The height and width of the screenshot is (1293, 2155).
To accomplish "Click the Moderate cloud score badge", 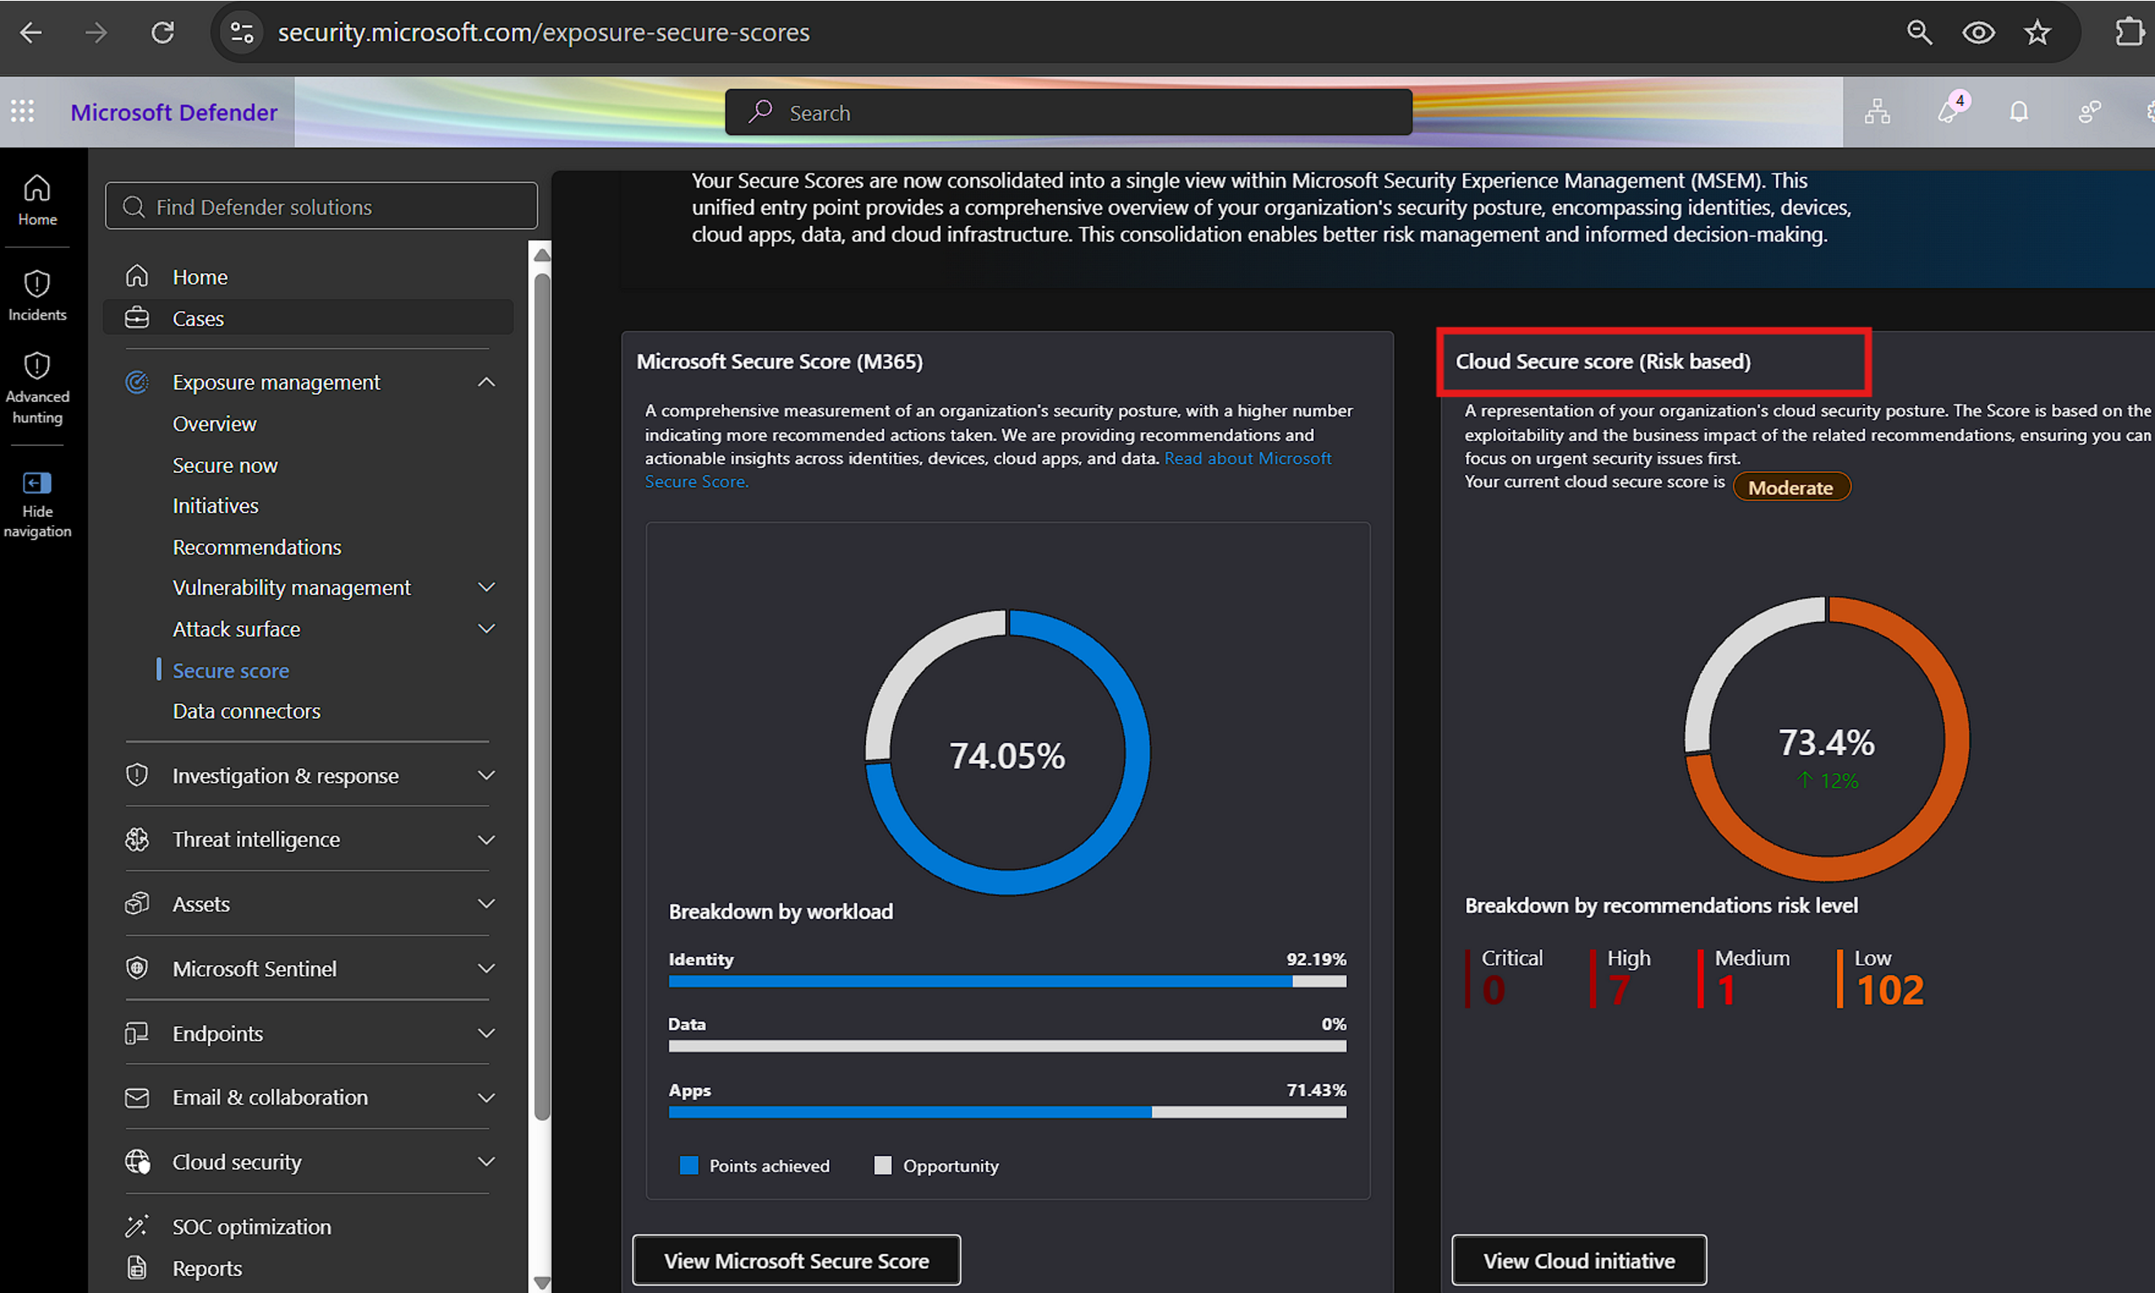I will (1791, 487).
